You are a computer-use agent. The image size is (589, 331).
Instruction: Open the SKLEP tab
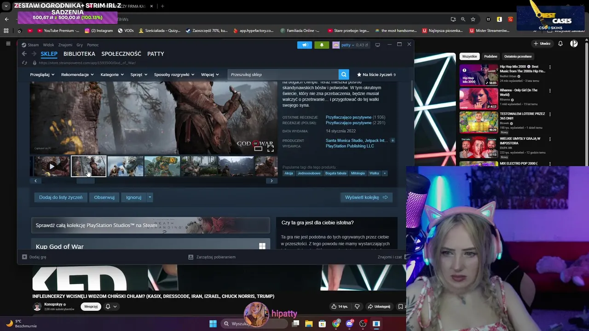pyautogui.click(x=49, y=54)
